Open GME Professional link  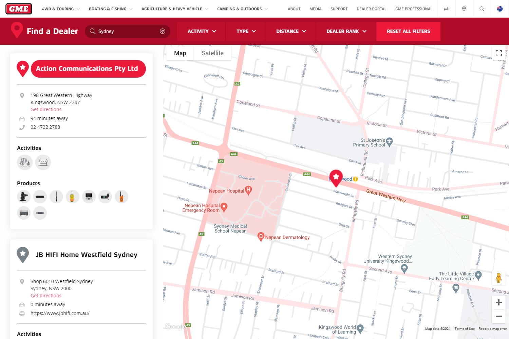point(414,9)
